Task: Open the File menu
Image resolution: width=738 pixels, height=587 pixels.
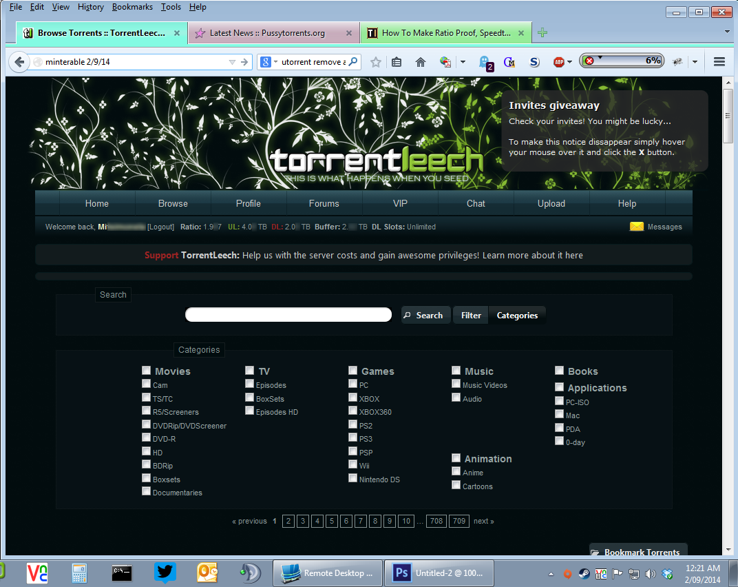Action: (x=16, y=7)
